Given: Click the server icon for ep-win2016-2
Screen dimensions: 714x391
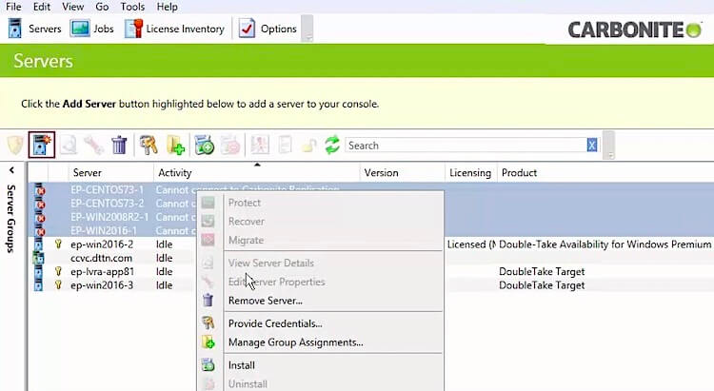Looking at the screenshot, I should 38,244.
